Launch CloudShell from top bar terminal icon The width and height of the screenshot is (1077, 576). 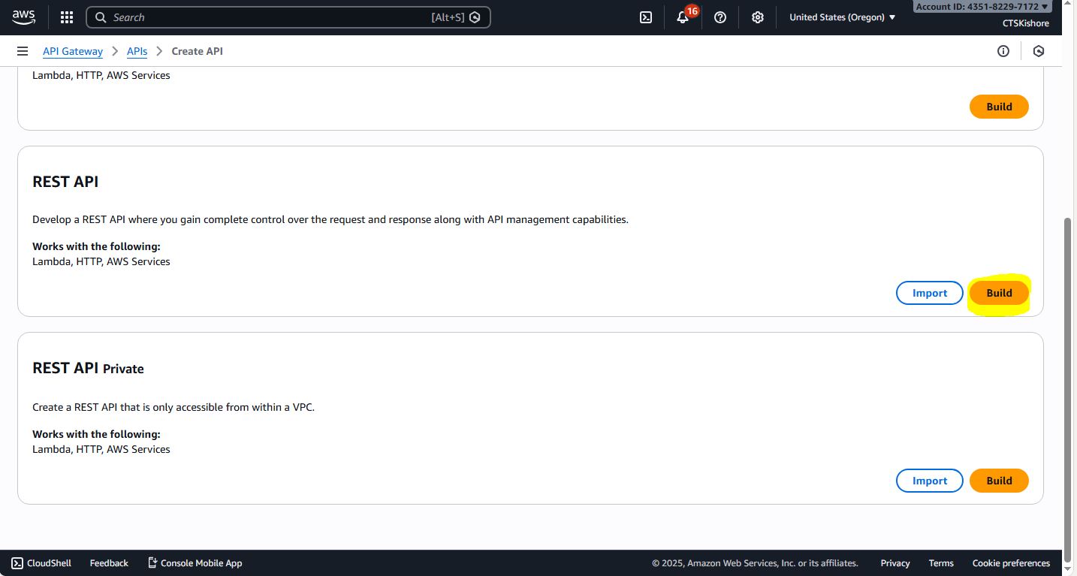[x=645, y=17]
